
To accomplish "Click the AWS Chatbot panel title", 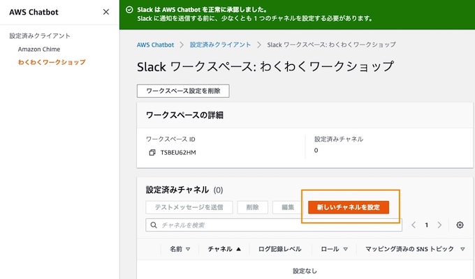I will 34,12.
